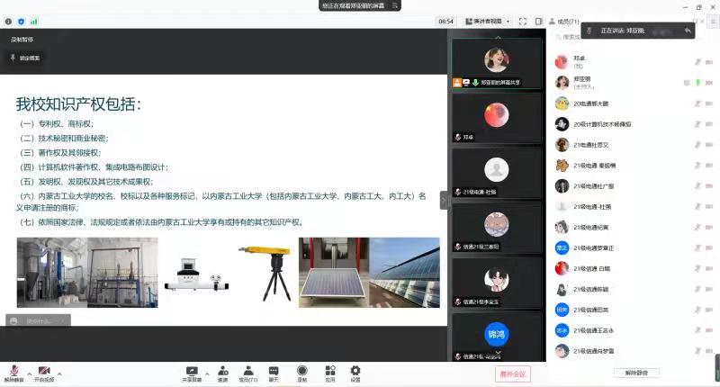Image resolution: width=720 pixels, height=387 pixels.
Task: Open the 邀请 invite icon
Action: click(222, 370)
